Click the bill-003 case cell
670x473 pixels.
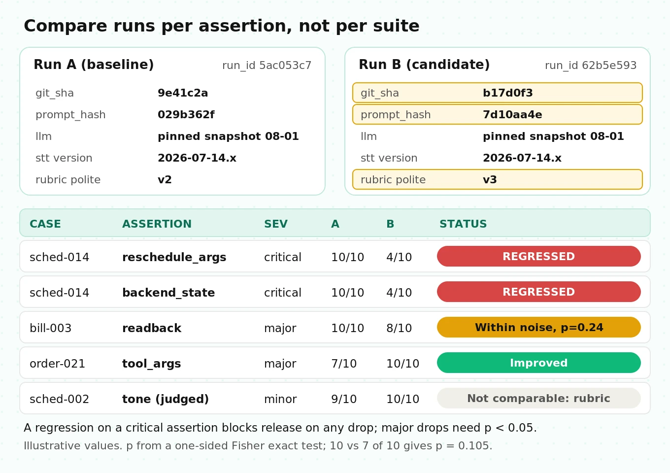point(51,328)
